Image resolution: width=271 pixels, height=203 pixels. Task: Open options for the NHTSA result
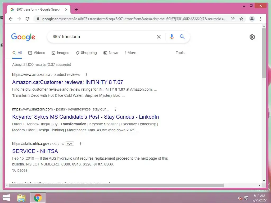pos(80,144)
